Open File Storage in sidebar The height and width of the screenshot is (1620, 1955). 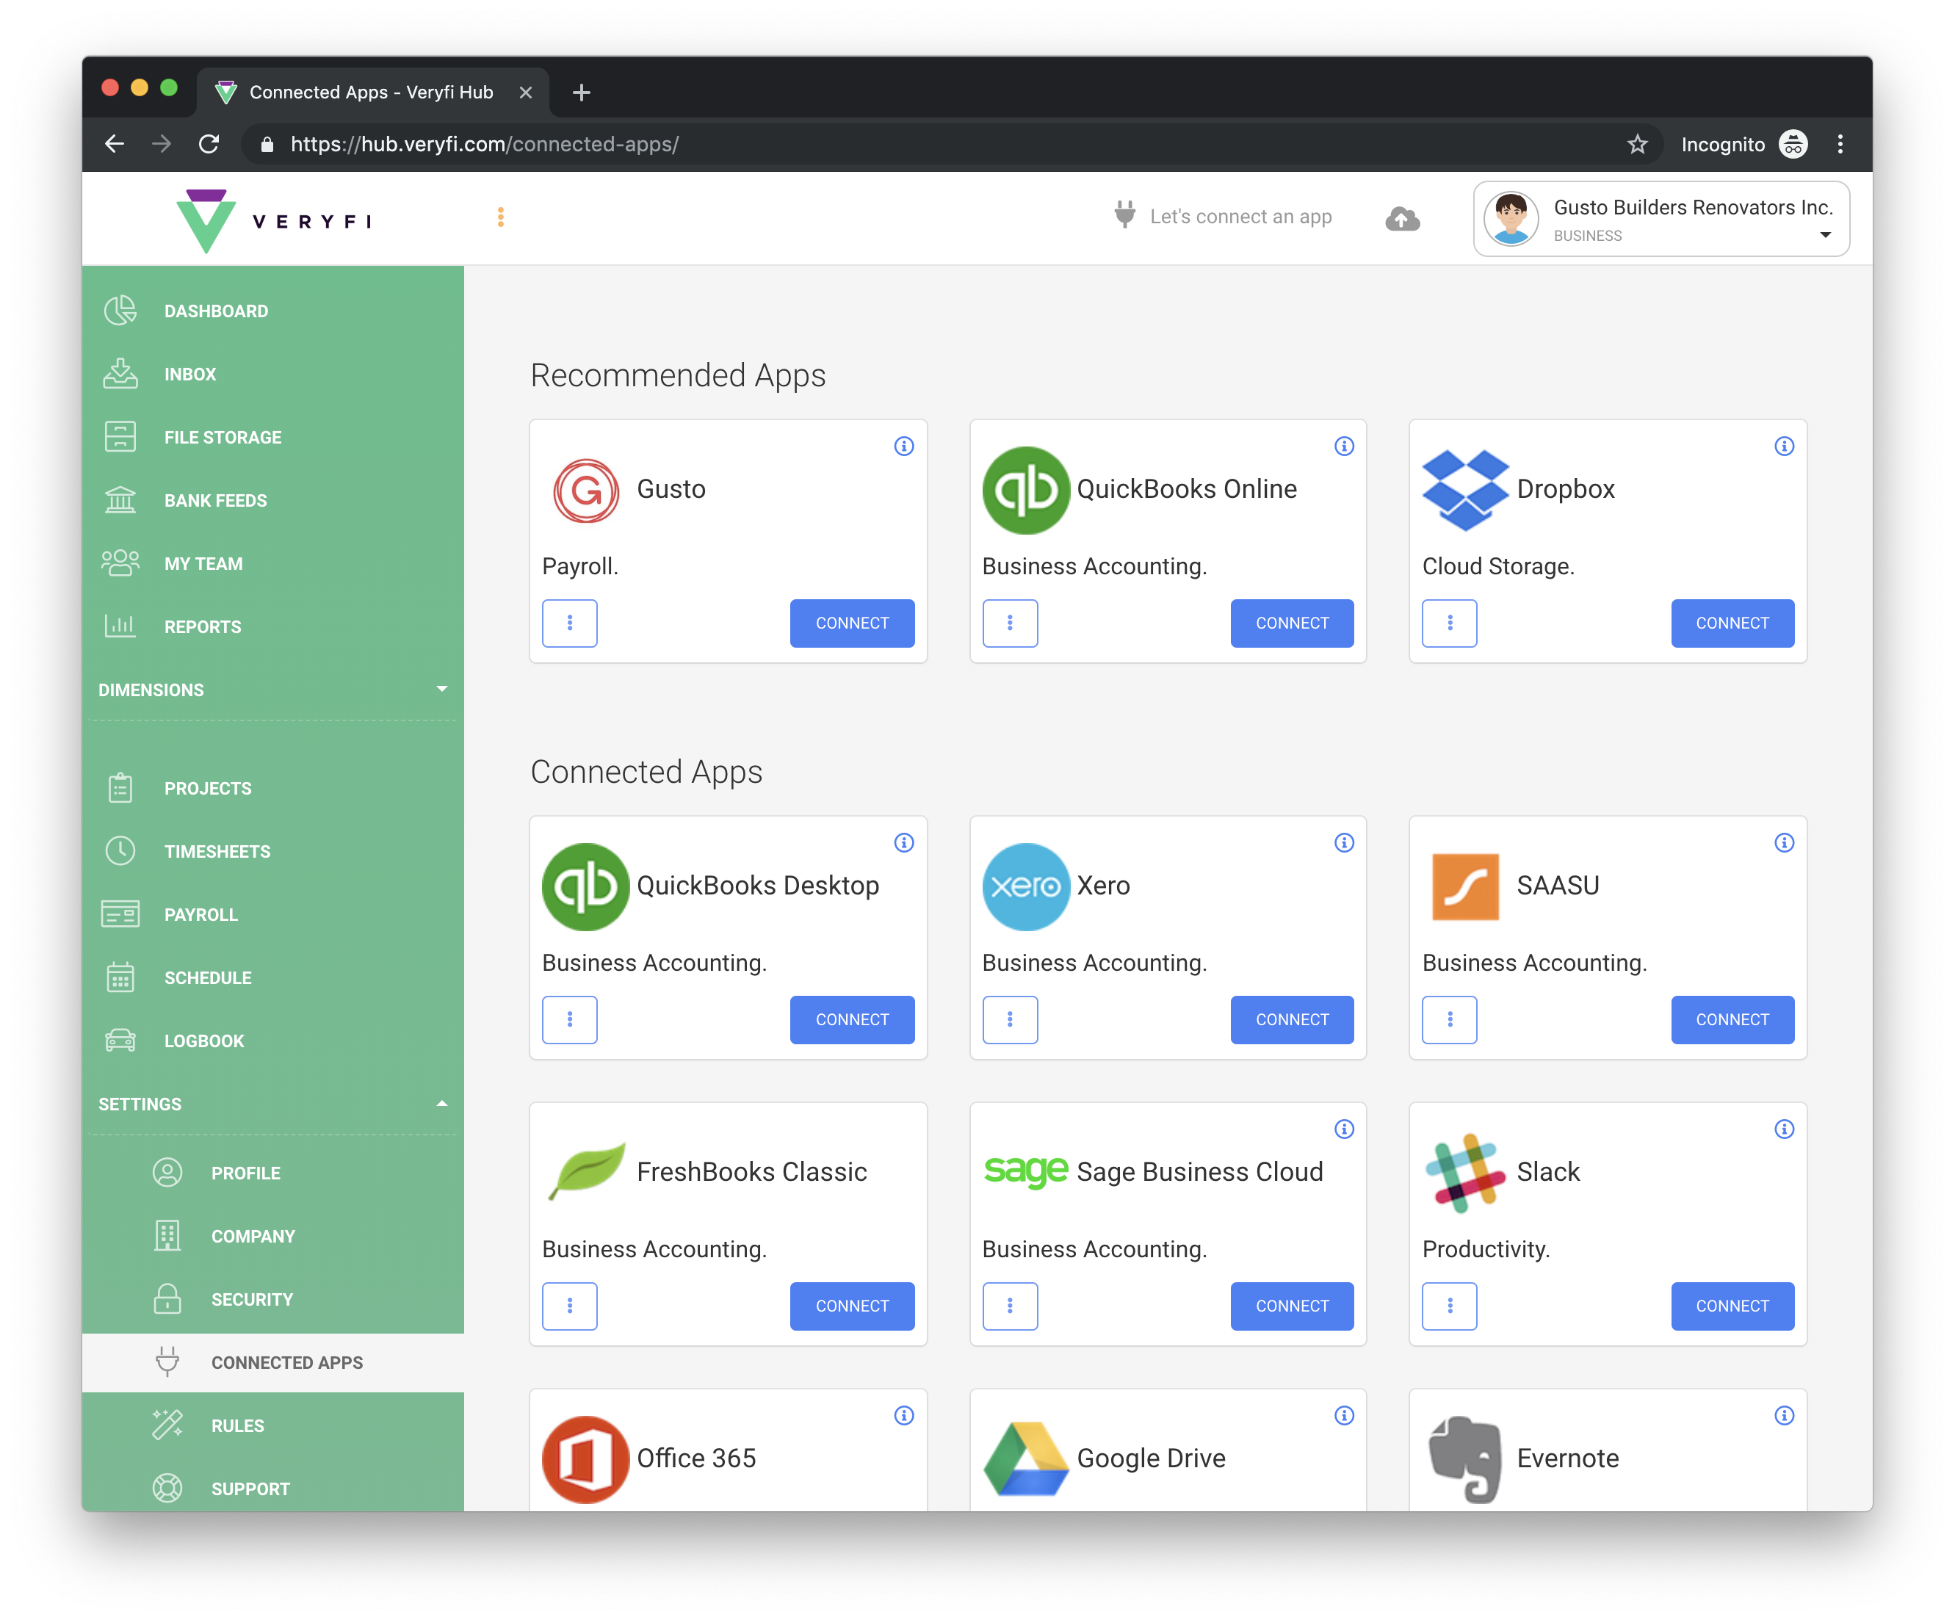pos(272,438)
